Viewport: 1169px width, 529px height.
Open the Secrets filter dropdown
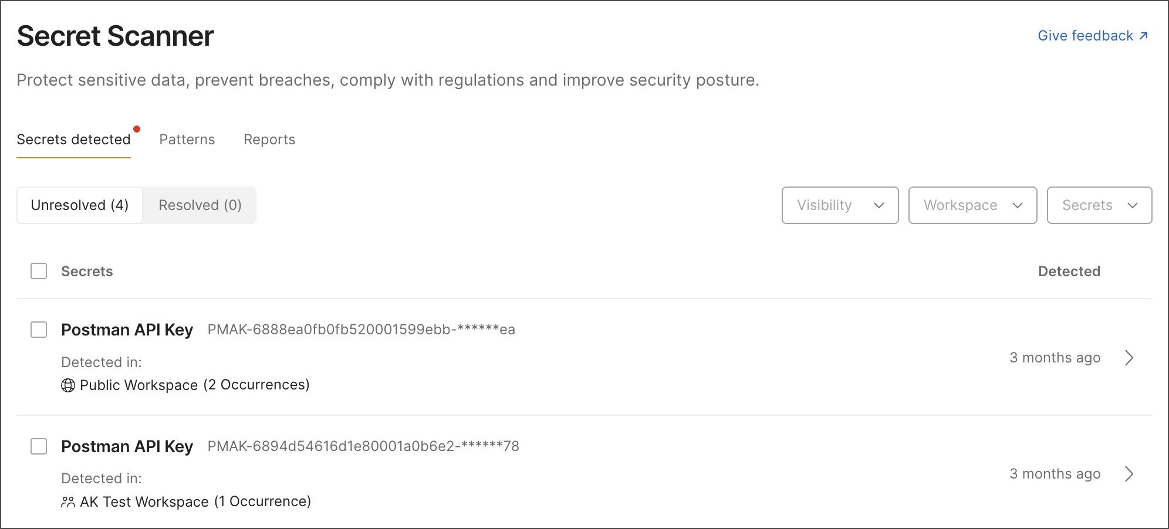click(1099, 205)
